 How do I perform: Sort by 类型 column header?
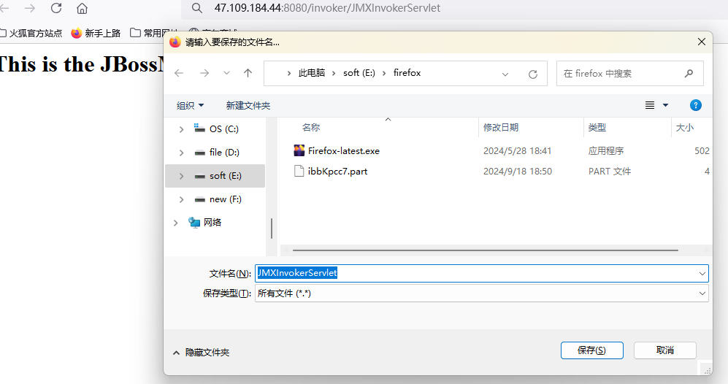[x=597, y=127]
